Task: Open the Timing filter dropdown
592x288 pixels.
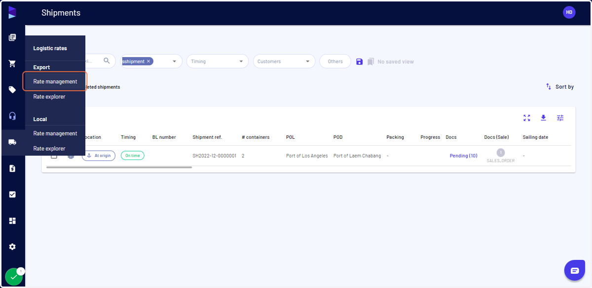Action: point(218,61)
